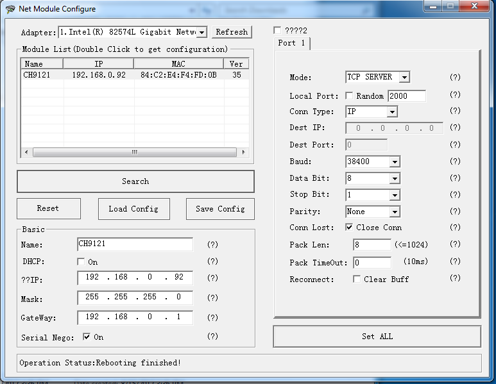Uncheck the Close Conn checkbox
Image resolution: width=496 pixels, height=384 pixels.
tap(349, 227)
